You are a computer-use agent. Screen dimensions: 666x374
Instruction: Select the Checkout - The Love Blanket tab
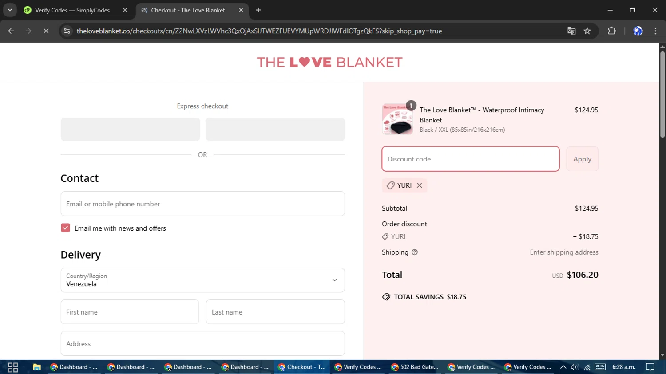188,10
